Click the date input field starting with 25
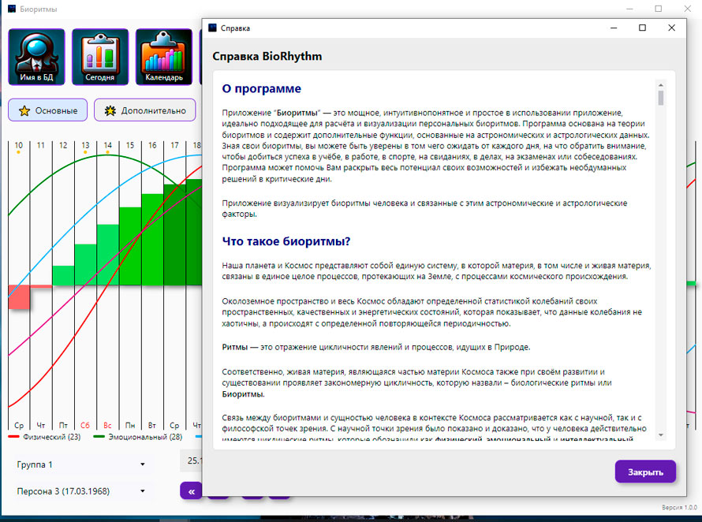This screenshot has width=702, height=522. click(191, 460)
